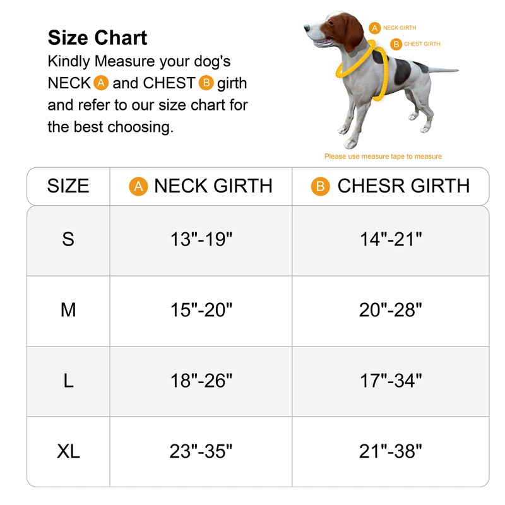Image resolution: width=505 pixels, height=505 pixels.
Task: Click the 23"-35" neck girth cell
Action: coord(201,451)
